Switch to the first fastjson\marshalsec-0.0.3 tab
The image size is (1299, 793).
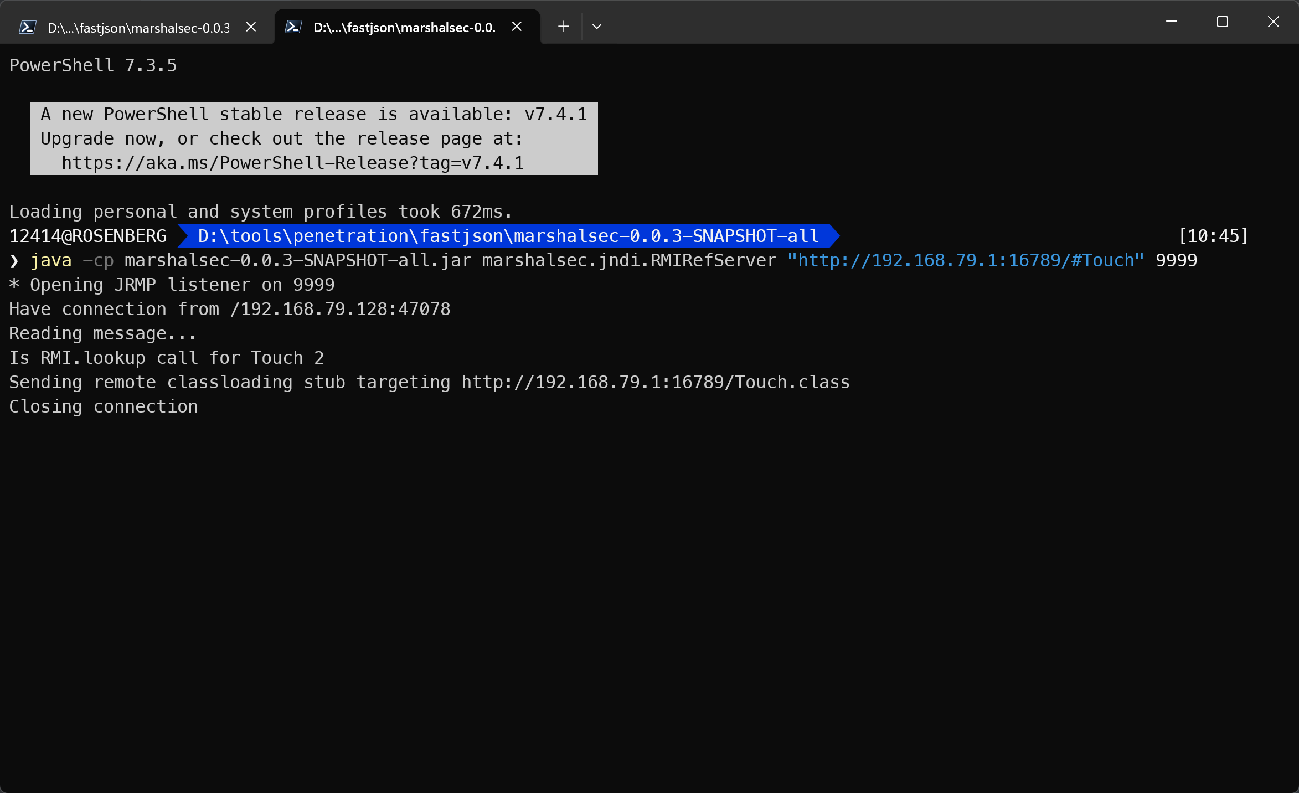click(138, 28)
